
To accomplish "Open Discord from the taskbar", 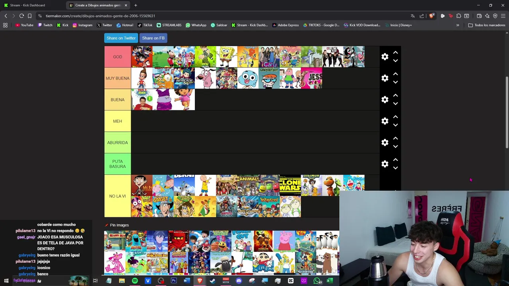I will [x=239, y=281].
